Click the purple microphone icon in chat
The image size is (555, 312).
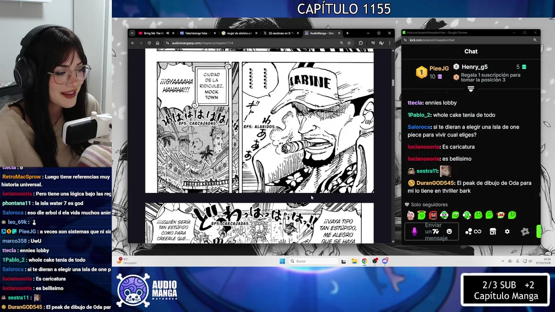coord(415,232)
